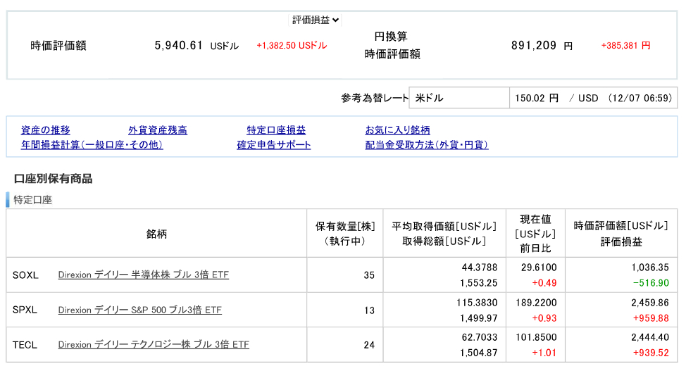Select the 保有数量[株] column header
Screen dimensions: 686x371
[x=345, y=234]
